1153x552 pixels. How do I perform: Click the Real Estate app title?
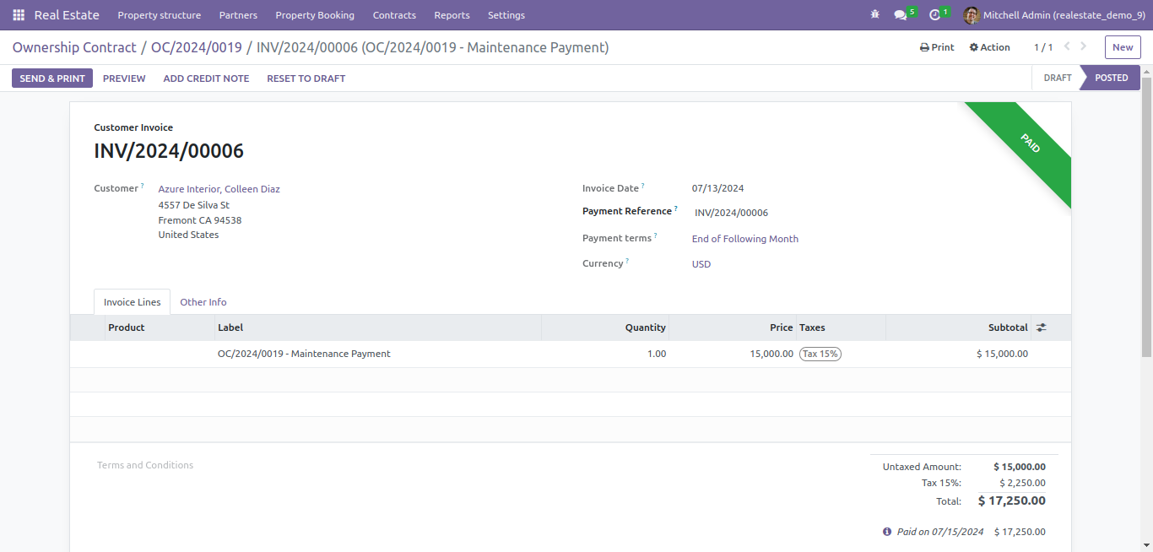tap(67, 15)
